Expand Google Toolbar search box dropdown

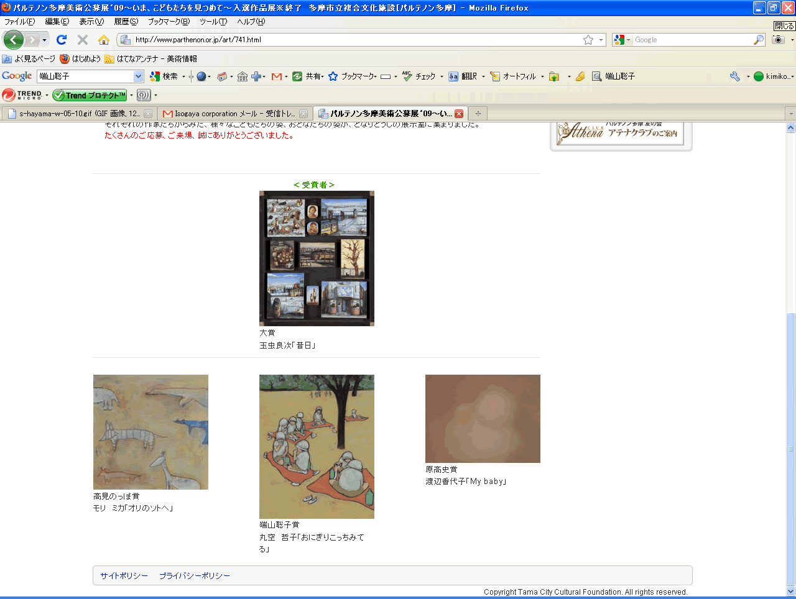tap(139, 76)
